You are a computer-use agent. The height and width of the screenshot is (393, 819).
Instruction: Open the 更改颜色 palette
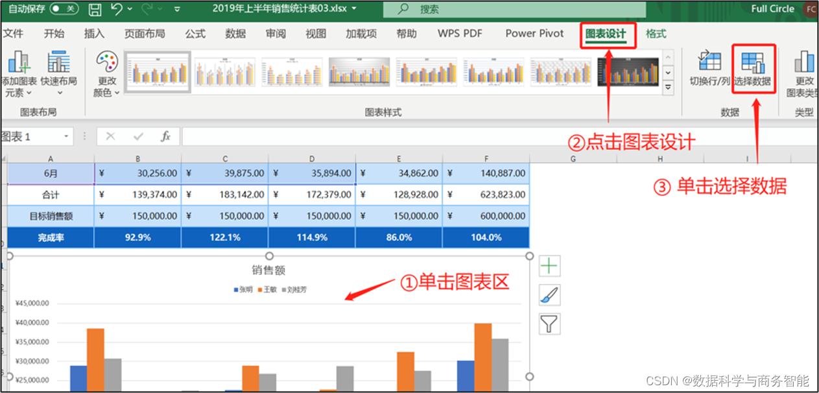point(107,75)
